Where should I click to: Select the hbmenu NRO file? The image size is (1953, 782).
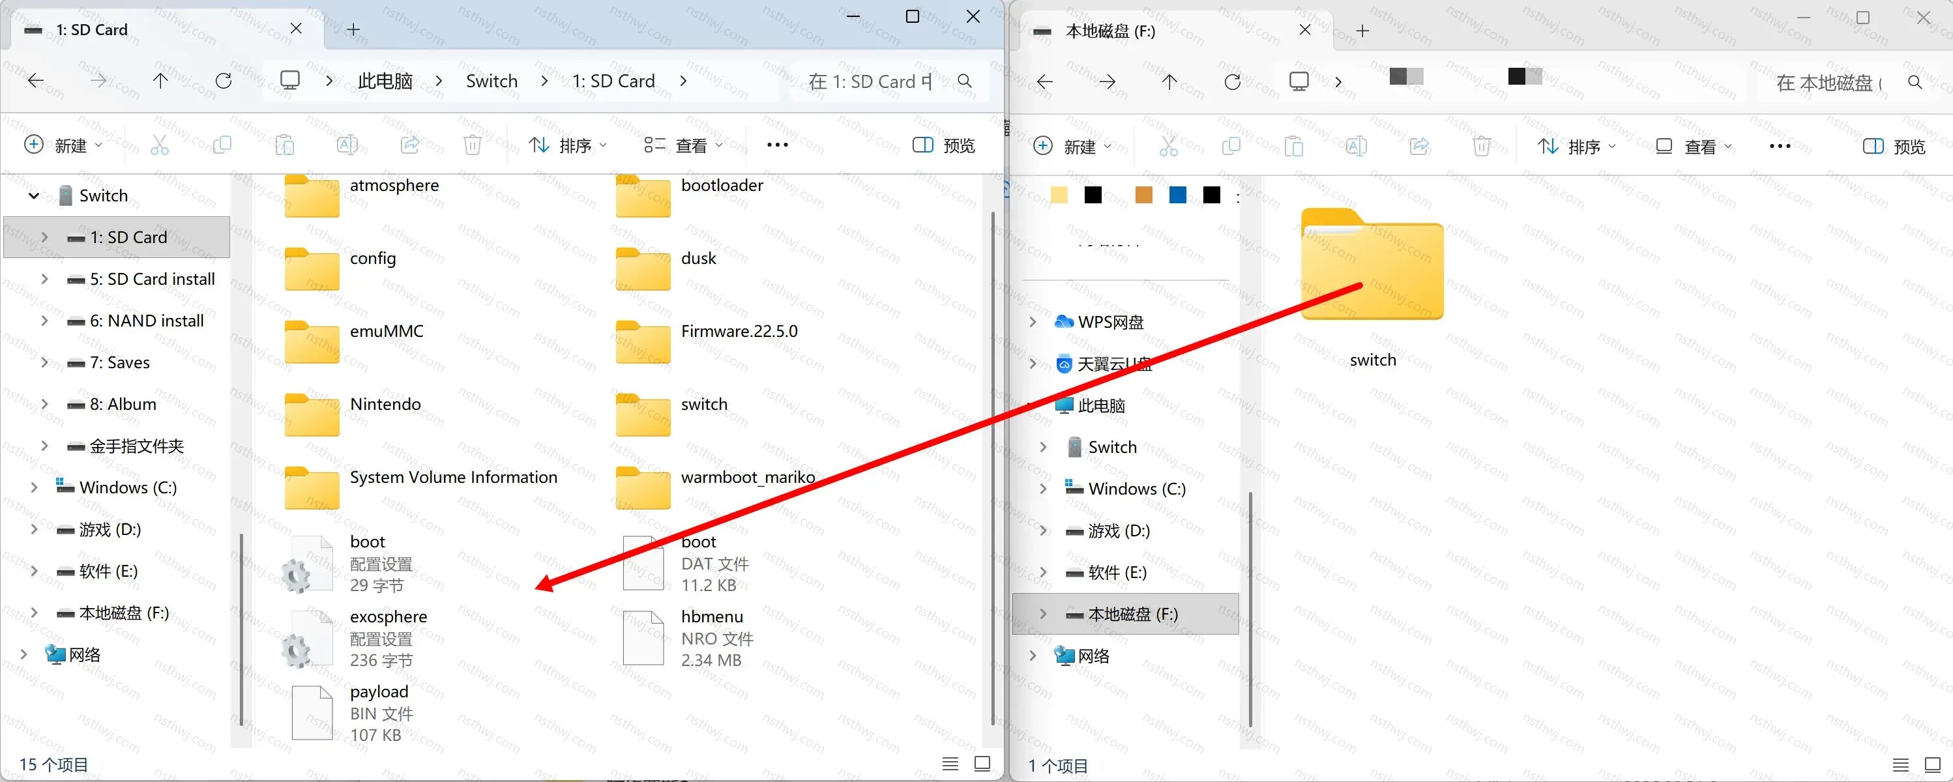tap(688, 638)
